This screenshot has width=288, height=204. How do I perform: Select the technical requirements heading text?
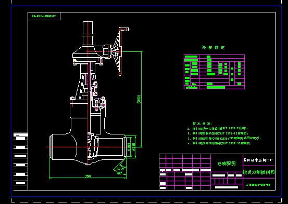tap(202, 124)
